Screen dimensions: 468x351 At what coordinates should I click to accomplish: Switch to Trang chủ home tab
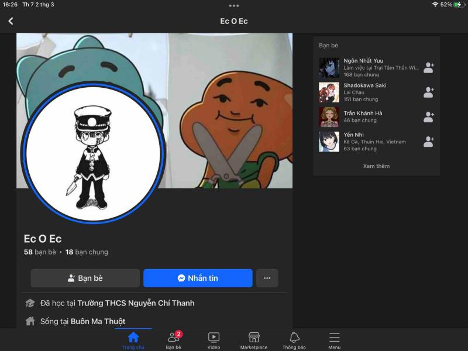[x=133, y=340]
